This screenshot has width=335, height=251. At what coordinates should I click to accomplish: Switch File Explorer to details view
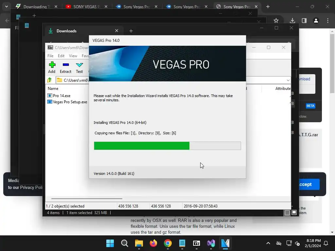point(287,212)
